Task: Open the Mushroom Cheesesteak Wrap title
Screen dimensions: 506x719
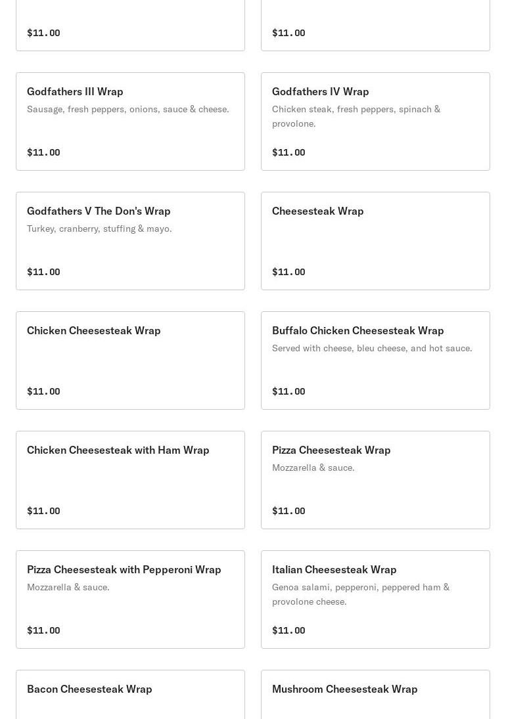Action: 344,689
